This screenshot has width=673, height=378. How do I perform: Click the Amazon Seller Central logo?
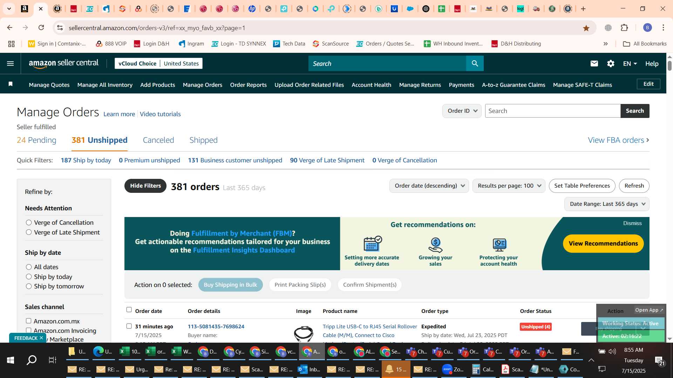[63, 63]
